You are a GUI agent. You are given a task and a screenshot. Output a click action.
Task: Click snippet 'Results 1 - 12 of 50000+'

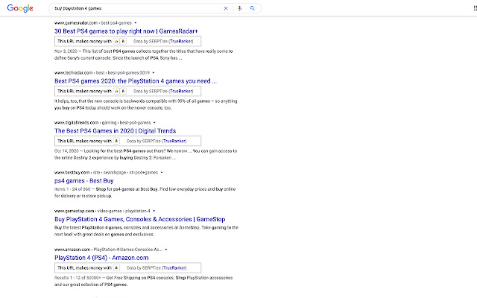point(144,281)
